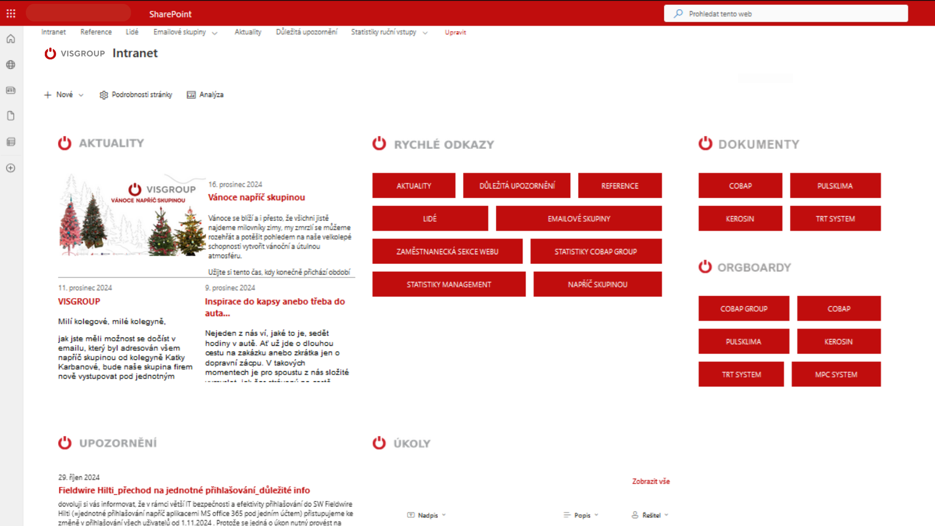Click EMAILOVÉ SKUPINY quick link button
The width and height of the screenshot is (935, 526).
[x=579, y=219]
